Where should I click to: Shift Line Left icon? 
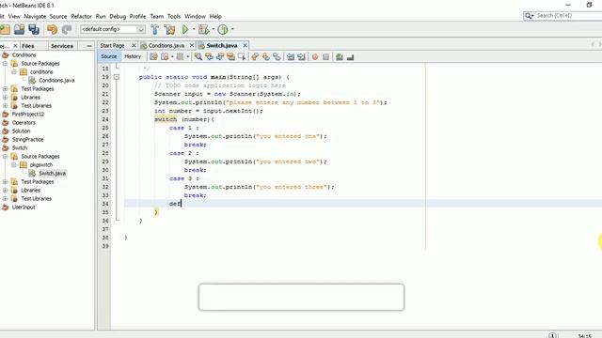291,57
